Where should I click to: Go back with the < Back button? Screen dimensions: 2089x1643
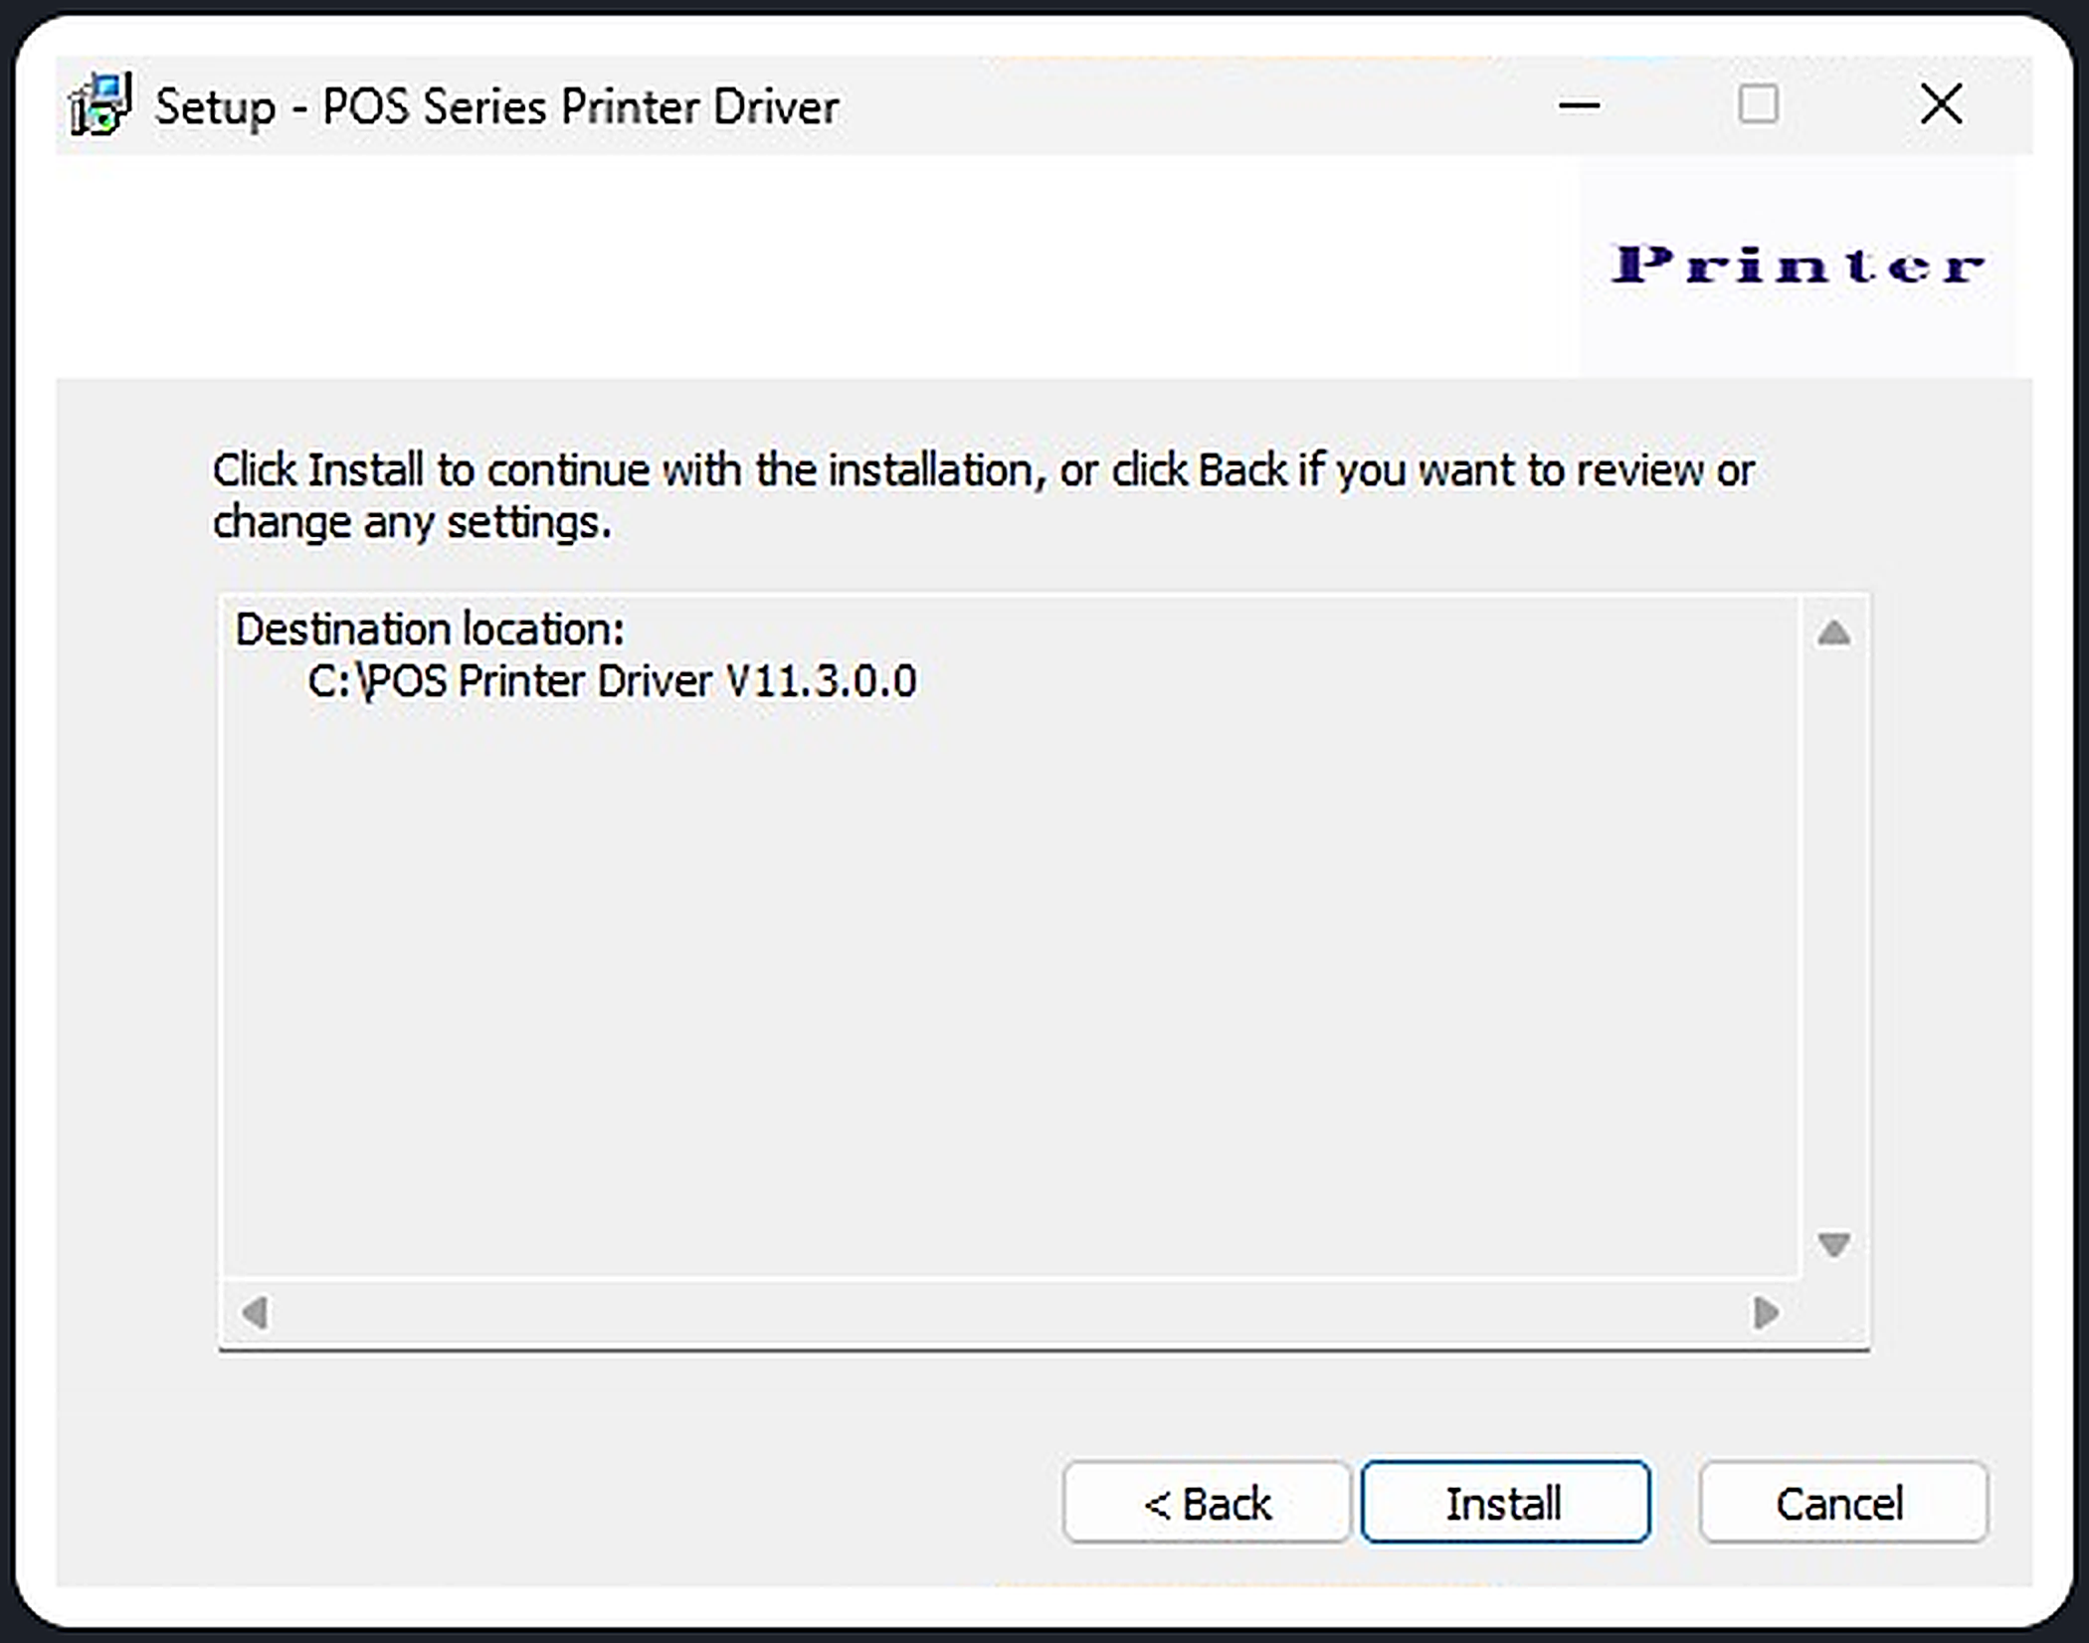1206,1502
